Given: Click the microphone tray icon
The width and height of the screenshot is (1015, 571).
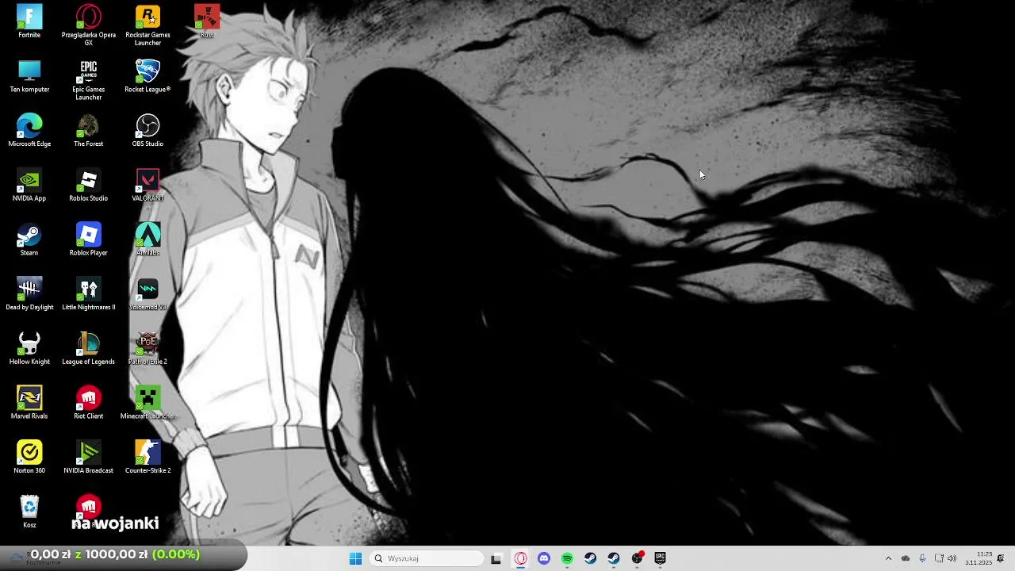Looking at the screenshot, I should 922,558.
